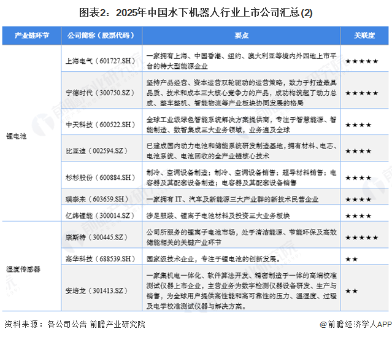
Task: Click the five-star rating for 宁德时代
Action: pyautogui.click(x=361, y=93)
